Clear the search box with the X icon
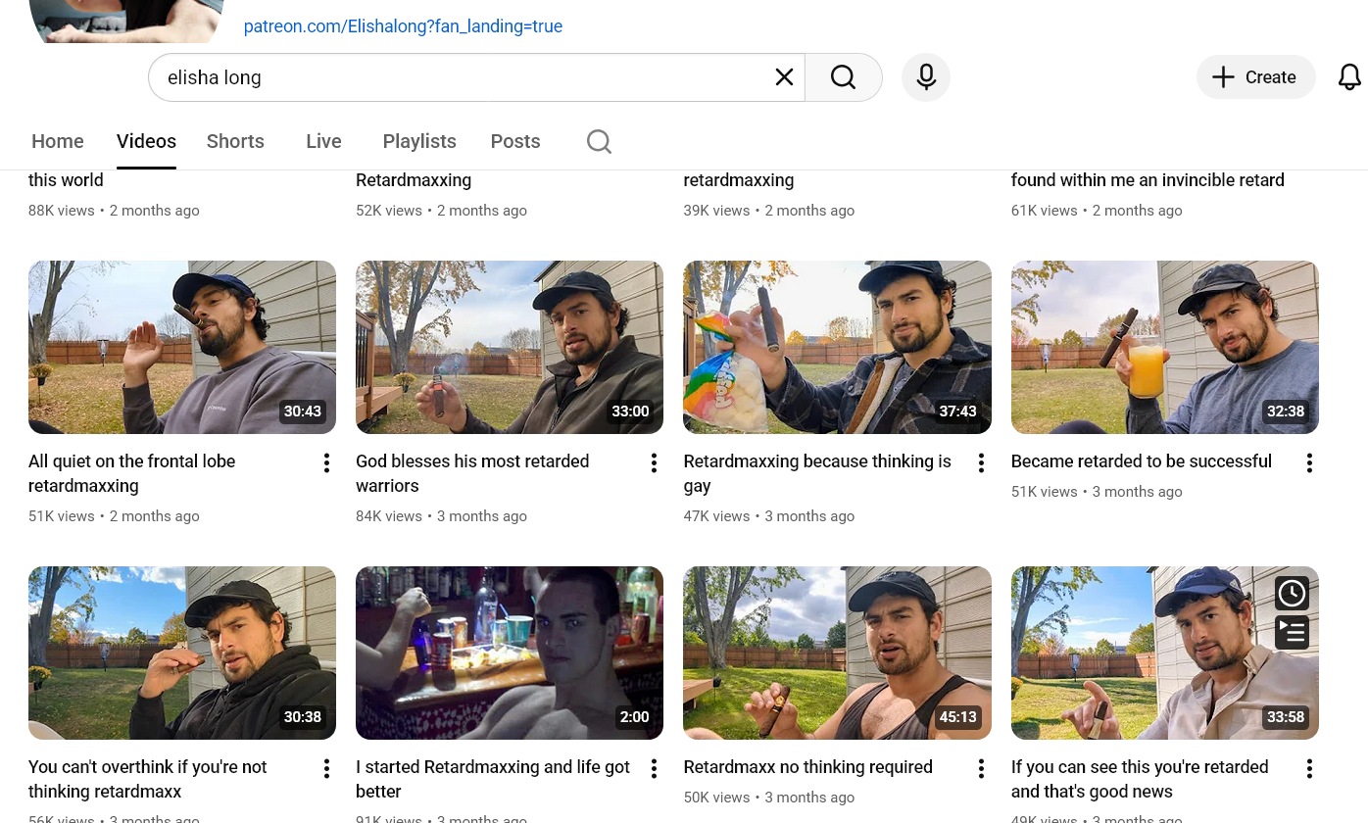 tap(784, 77)
